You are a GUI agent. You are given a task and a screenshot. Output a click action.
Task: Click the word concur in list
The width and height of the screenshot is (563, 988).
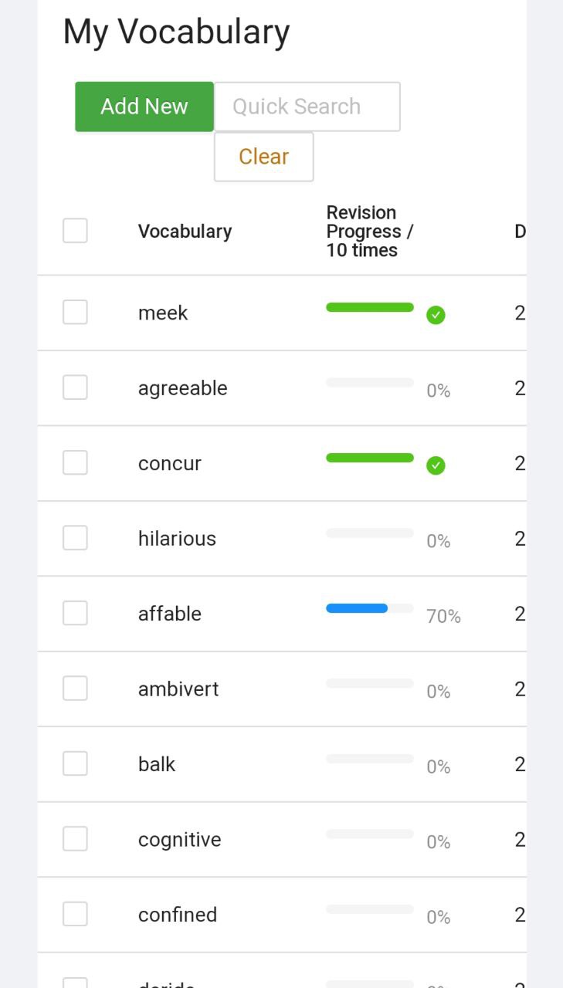pyautogui.click(x=170, y=463)
